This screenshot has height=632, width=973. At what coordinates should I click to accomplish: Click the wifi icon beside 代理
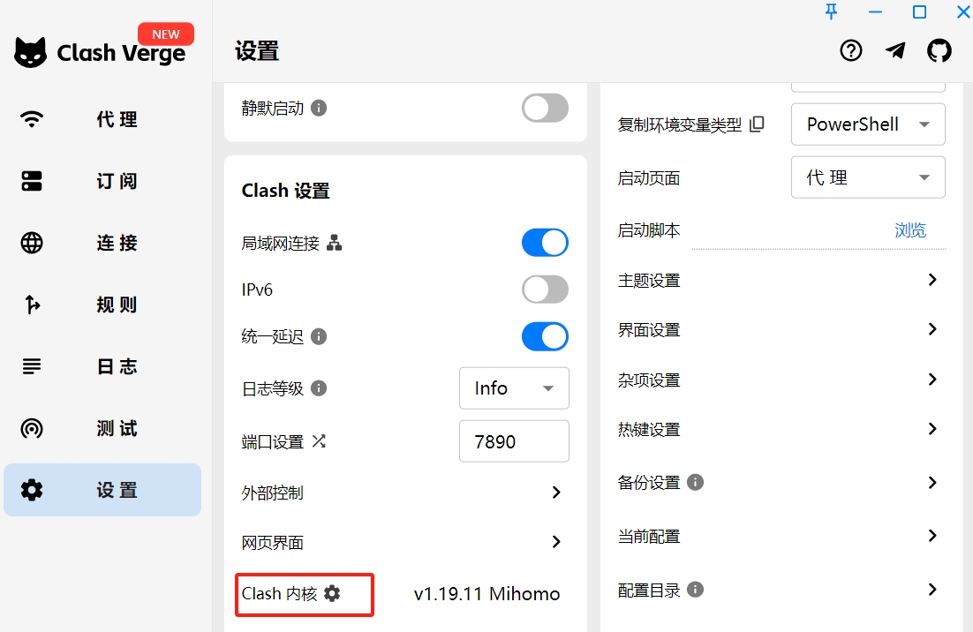[32, 118]
